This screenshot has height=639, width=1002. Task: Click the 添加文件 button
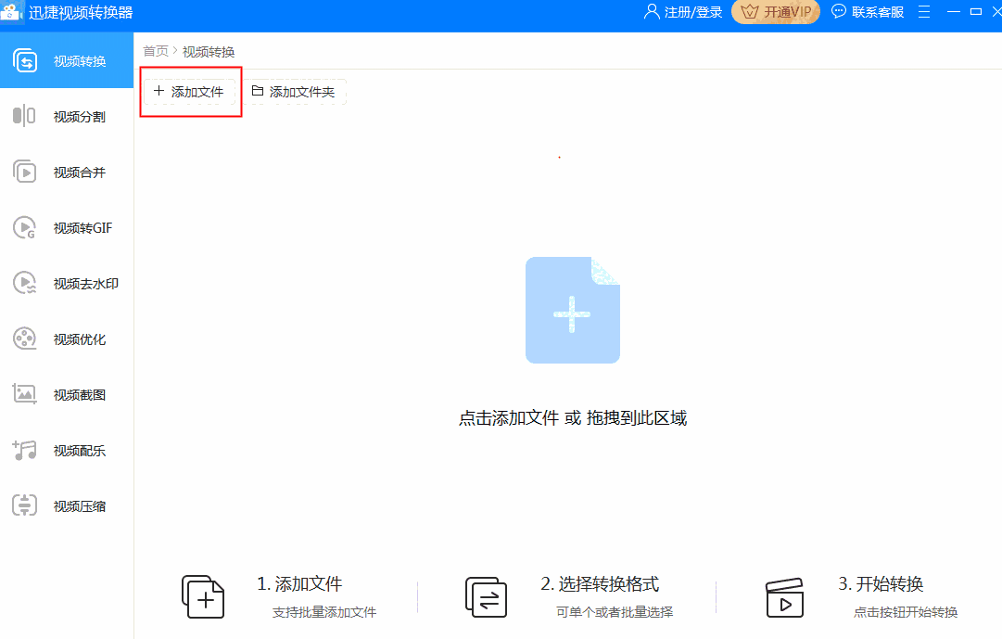tap(190, 91)
